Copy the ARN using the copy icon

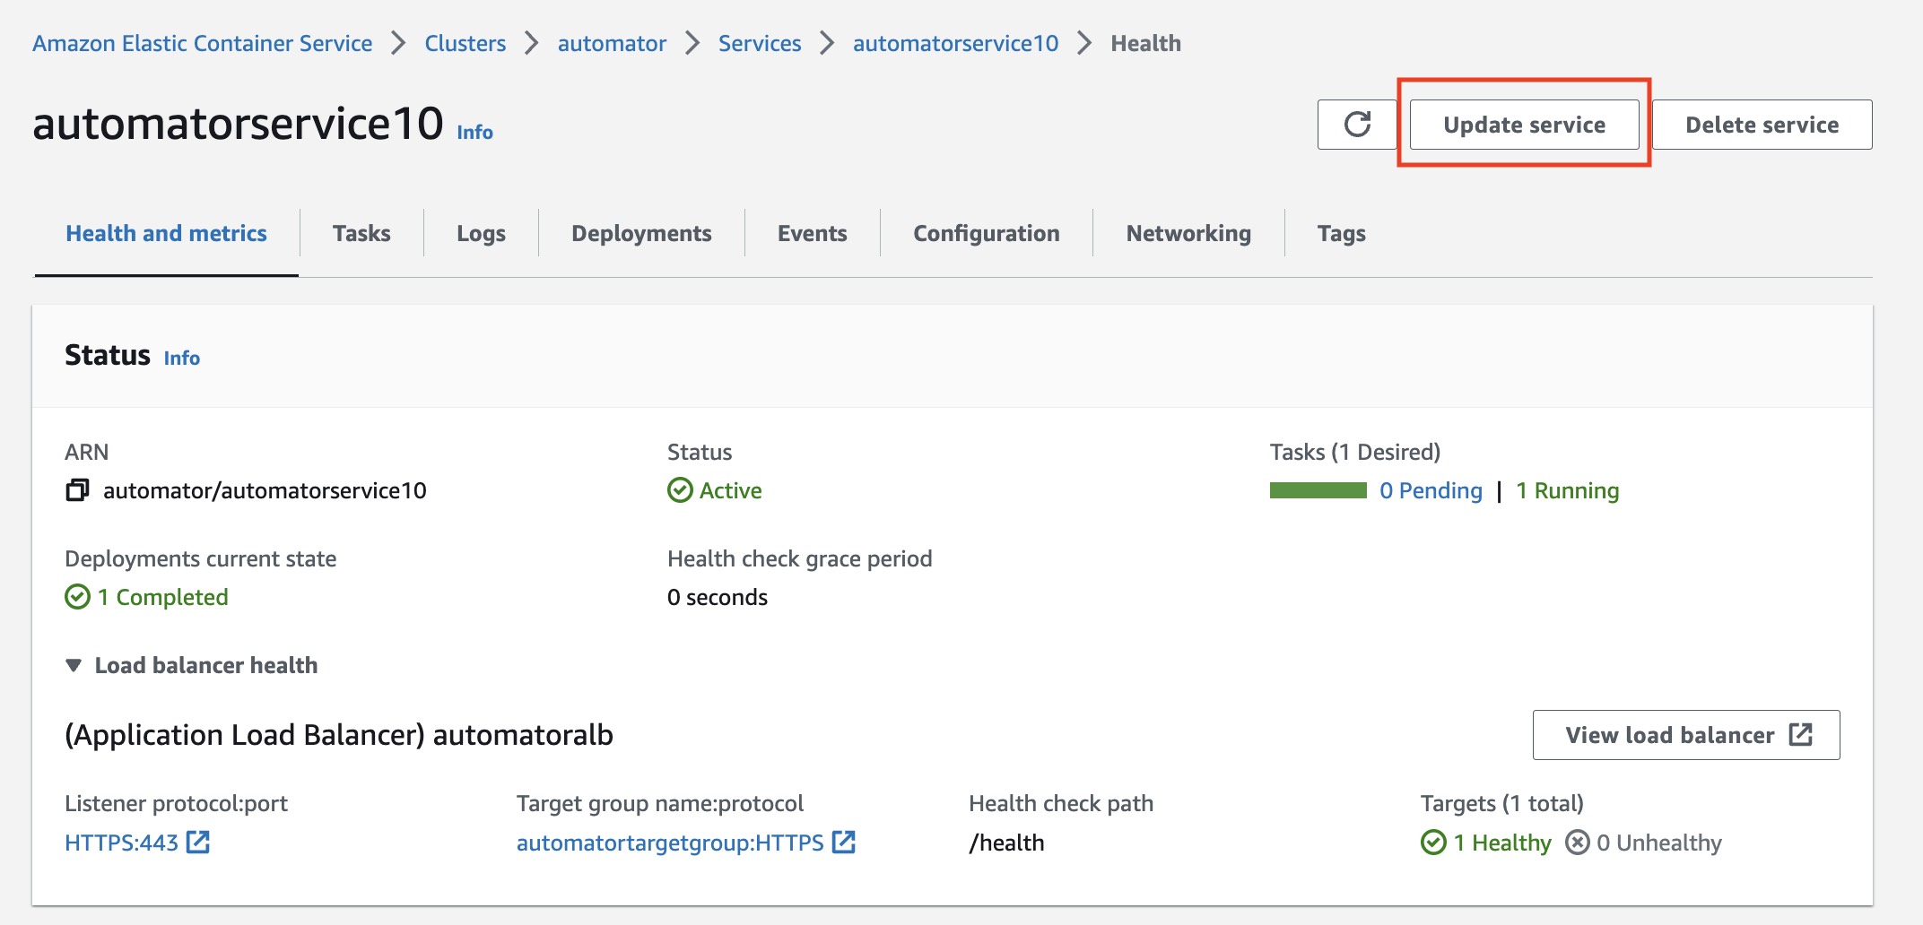pyautogui.click(x=78, y=490)
